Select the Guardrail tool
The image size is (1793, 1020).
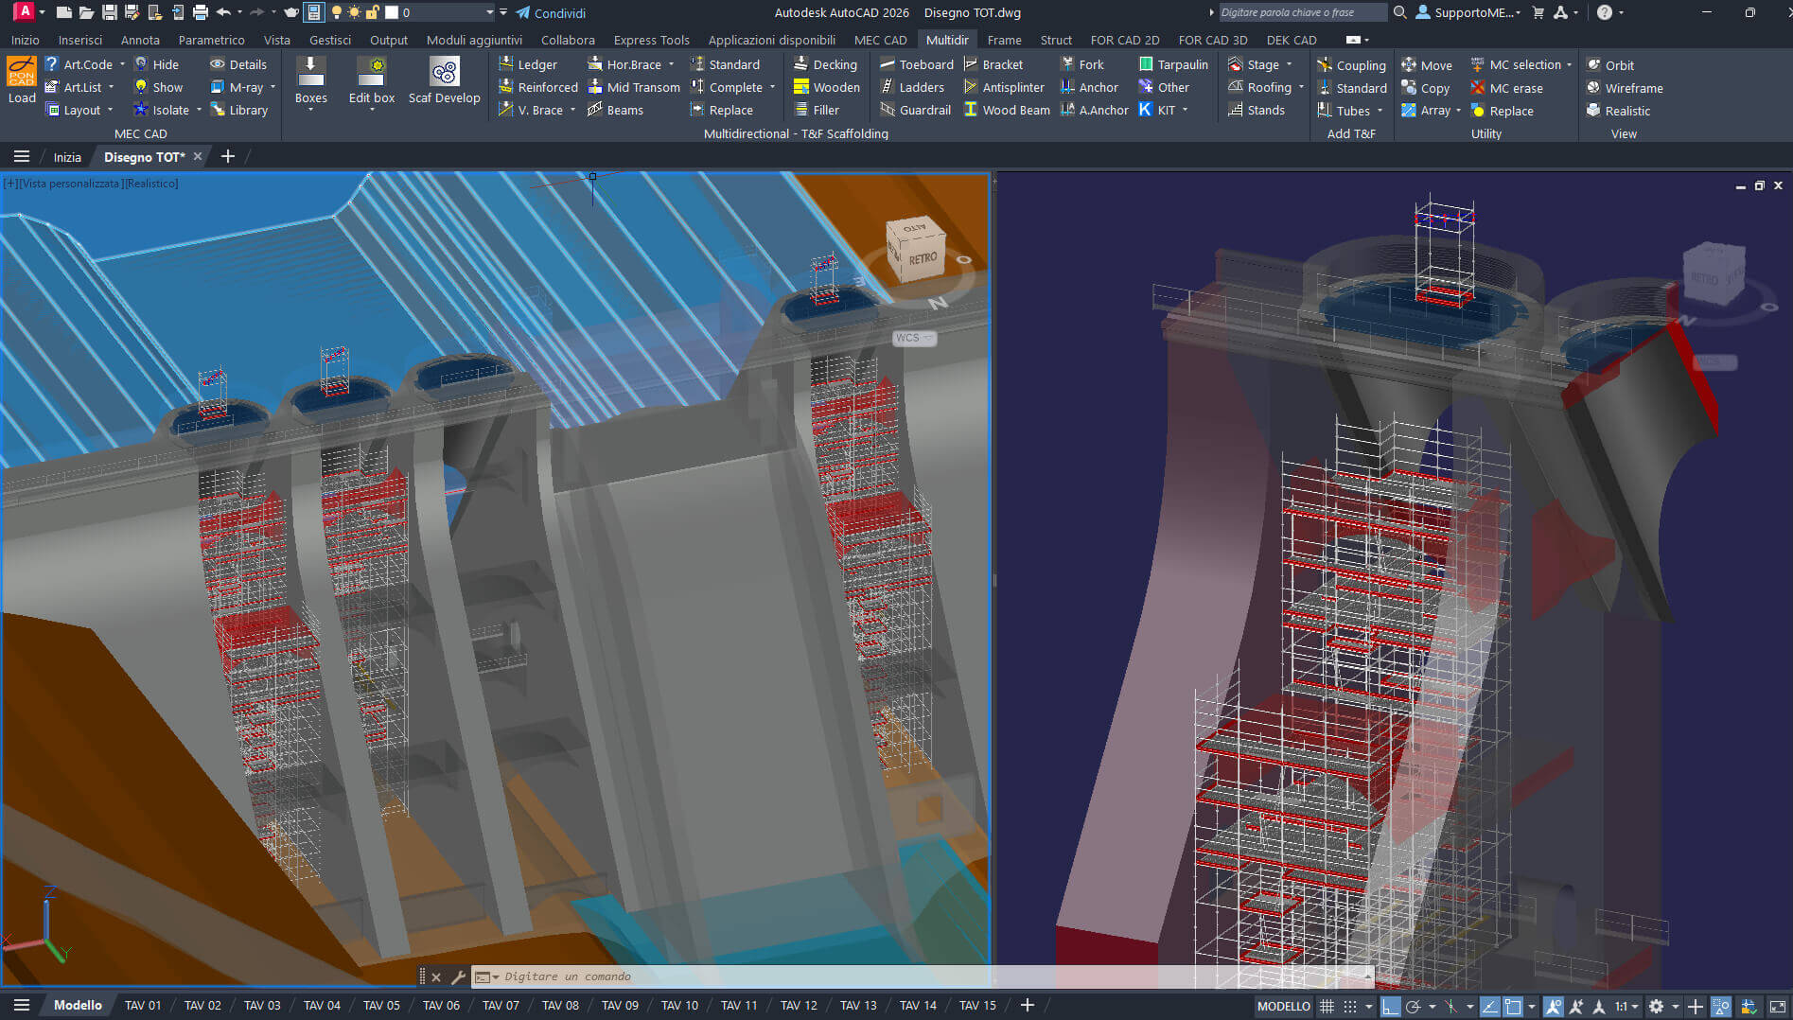coord(915,110)
